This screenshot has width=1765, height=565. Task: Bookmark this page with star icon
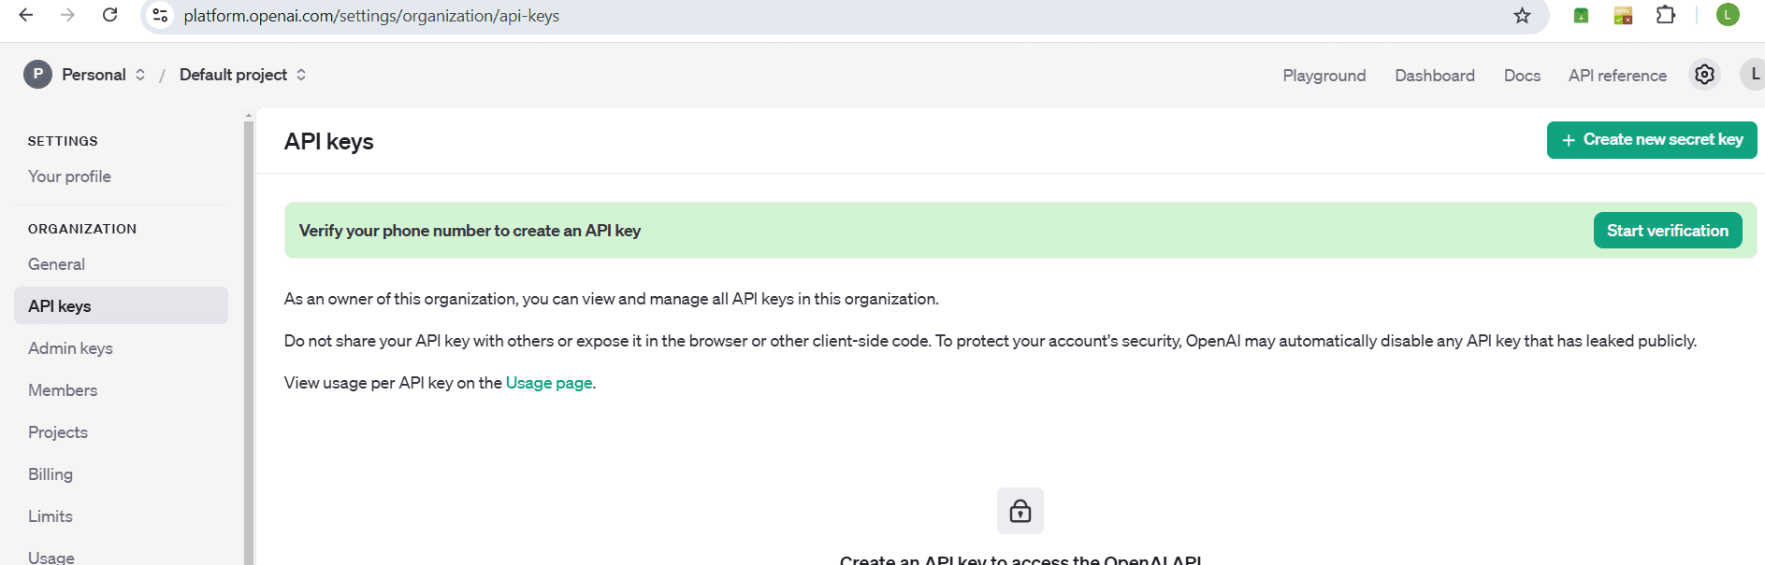click(x=1522, y=15)
